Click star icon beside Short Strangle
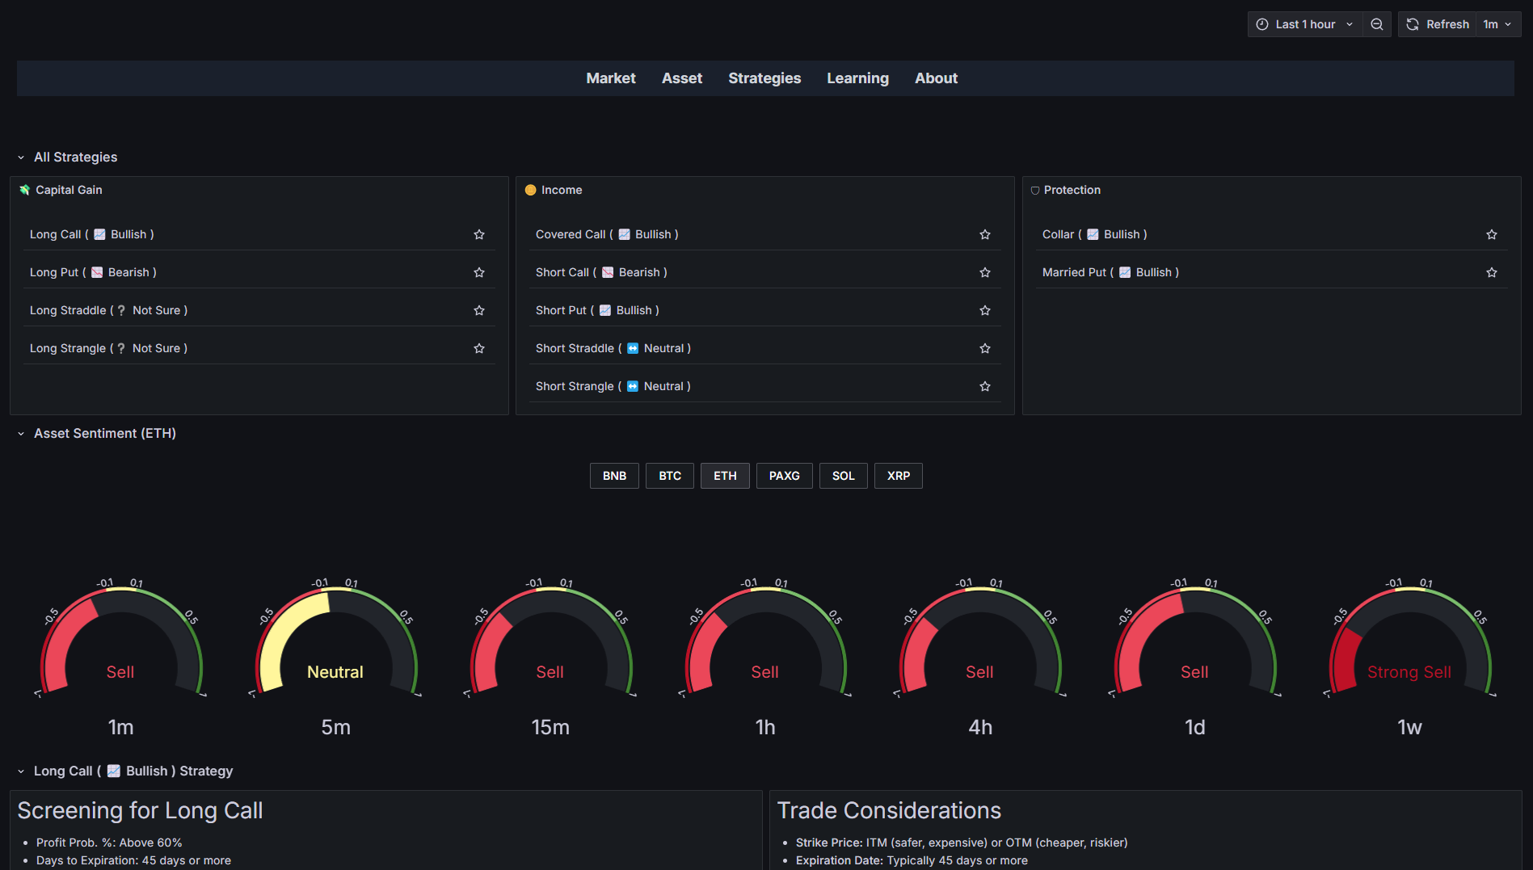The width and height of the screenshot is (1533, 870). tap(984, 386)
